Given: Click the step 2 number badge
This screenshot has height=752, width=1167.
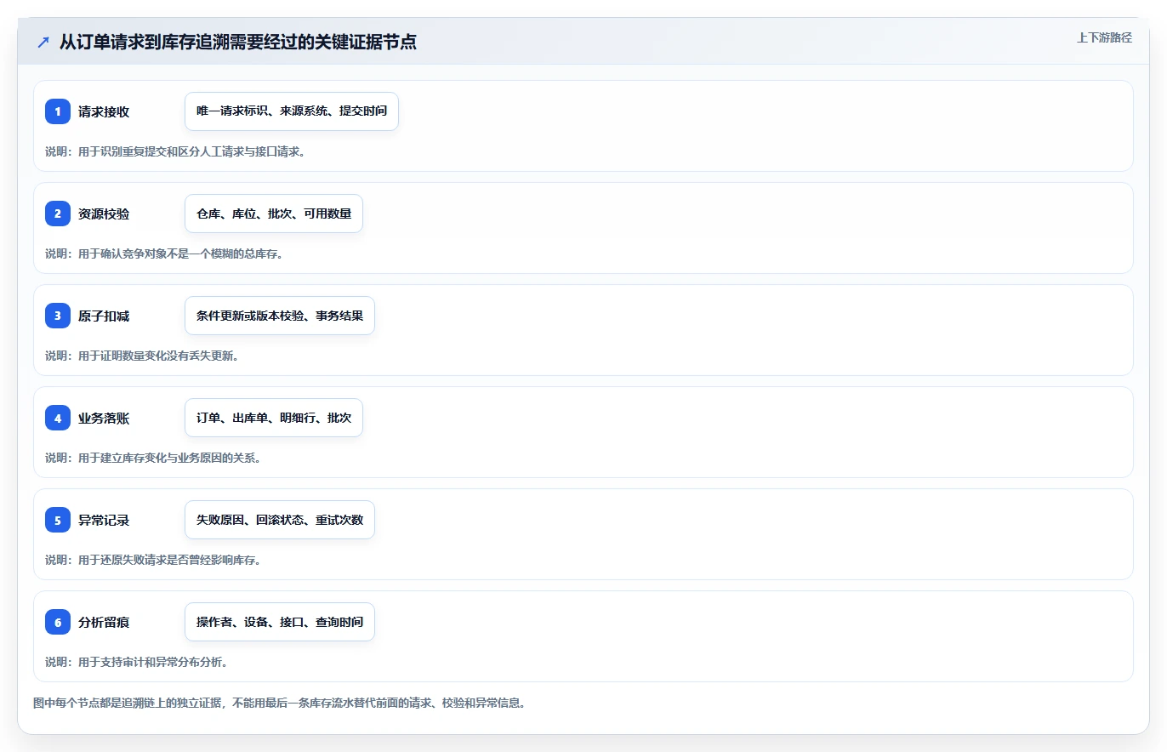Looking at the screenshot, I should tap(58, 214).
